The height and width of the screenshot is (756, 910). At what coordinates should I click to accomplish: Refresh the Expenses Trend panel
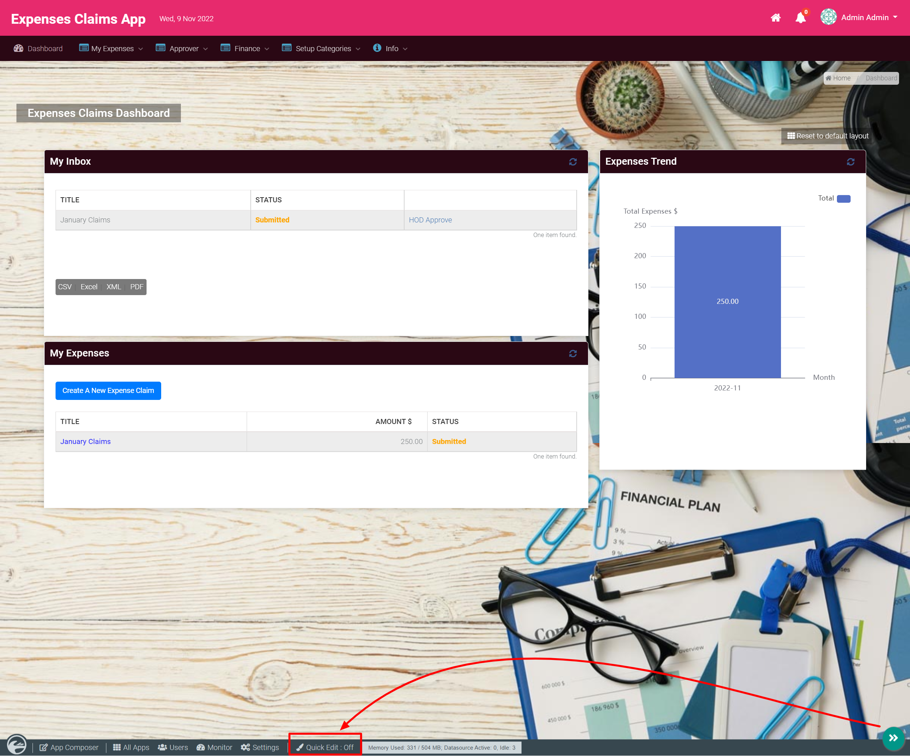pos(851,161)
